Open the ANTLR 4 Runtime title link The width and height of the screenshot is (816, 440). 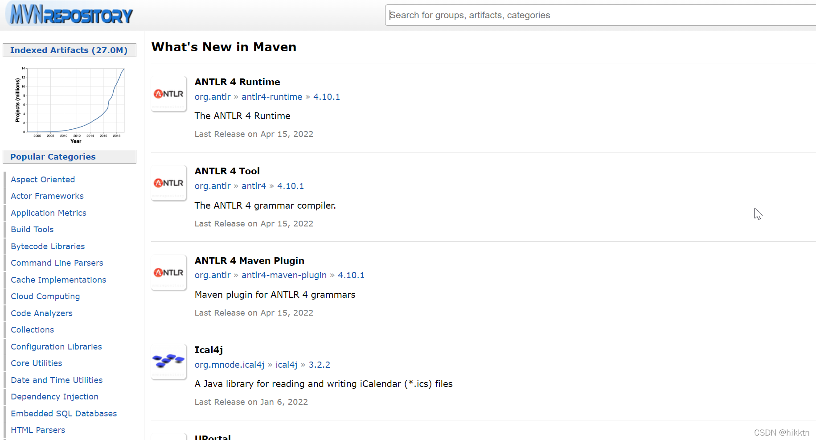pos(237,82)
